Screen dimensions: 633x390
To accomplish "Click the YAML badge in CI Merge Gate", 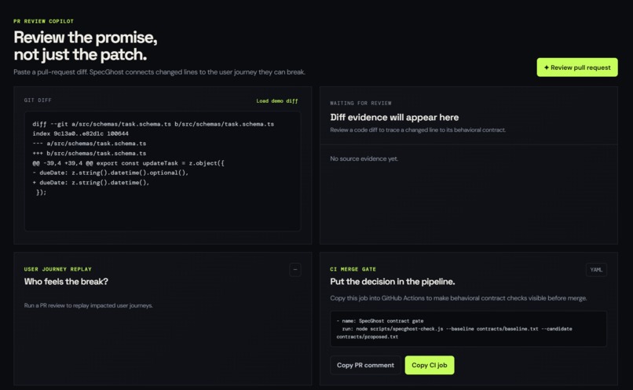I will [x=596, y=270].
